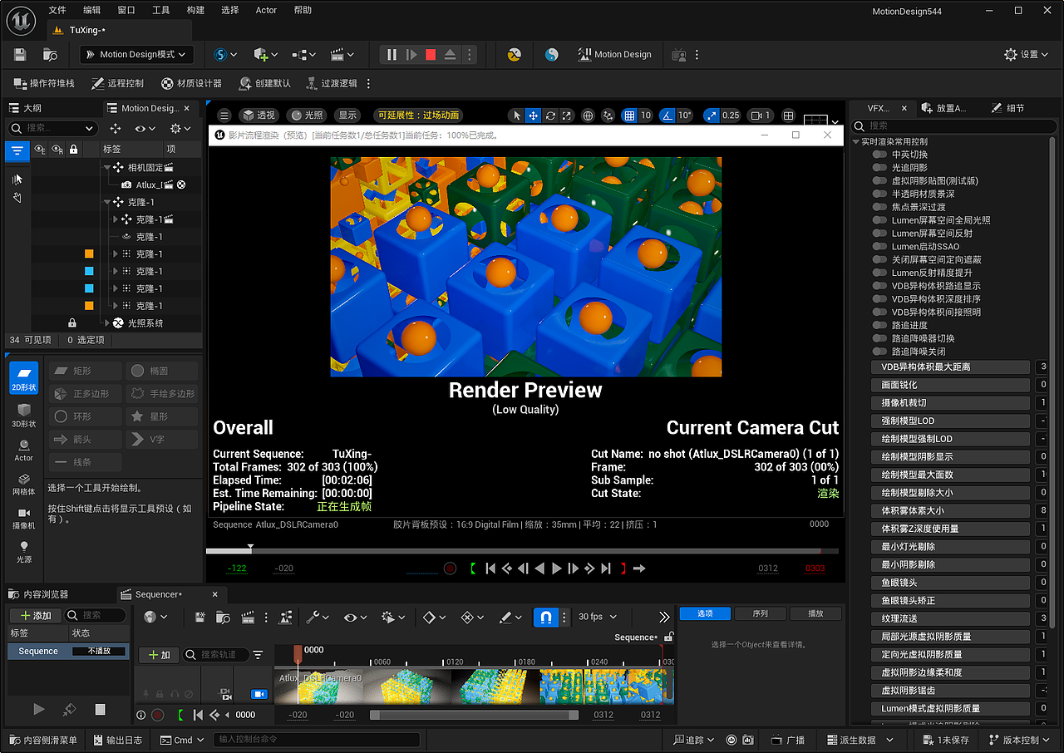Click the 添加 button in content panel
1064x753 pixels.
click(35, 616)
